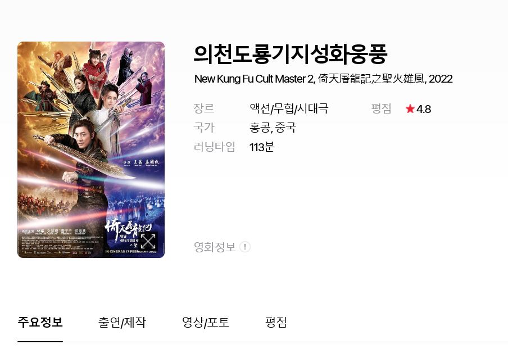The image size is (508, 358).
Task: Select the English title New Kung Fu Cult Master 2
Action: point(253,79)
